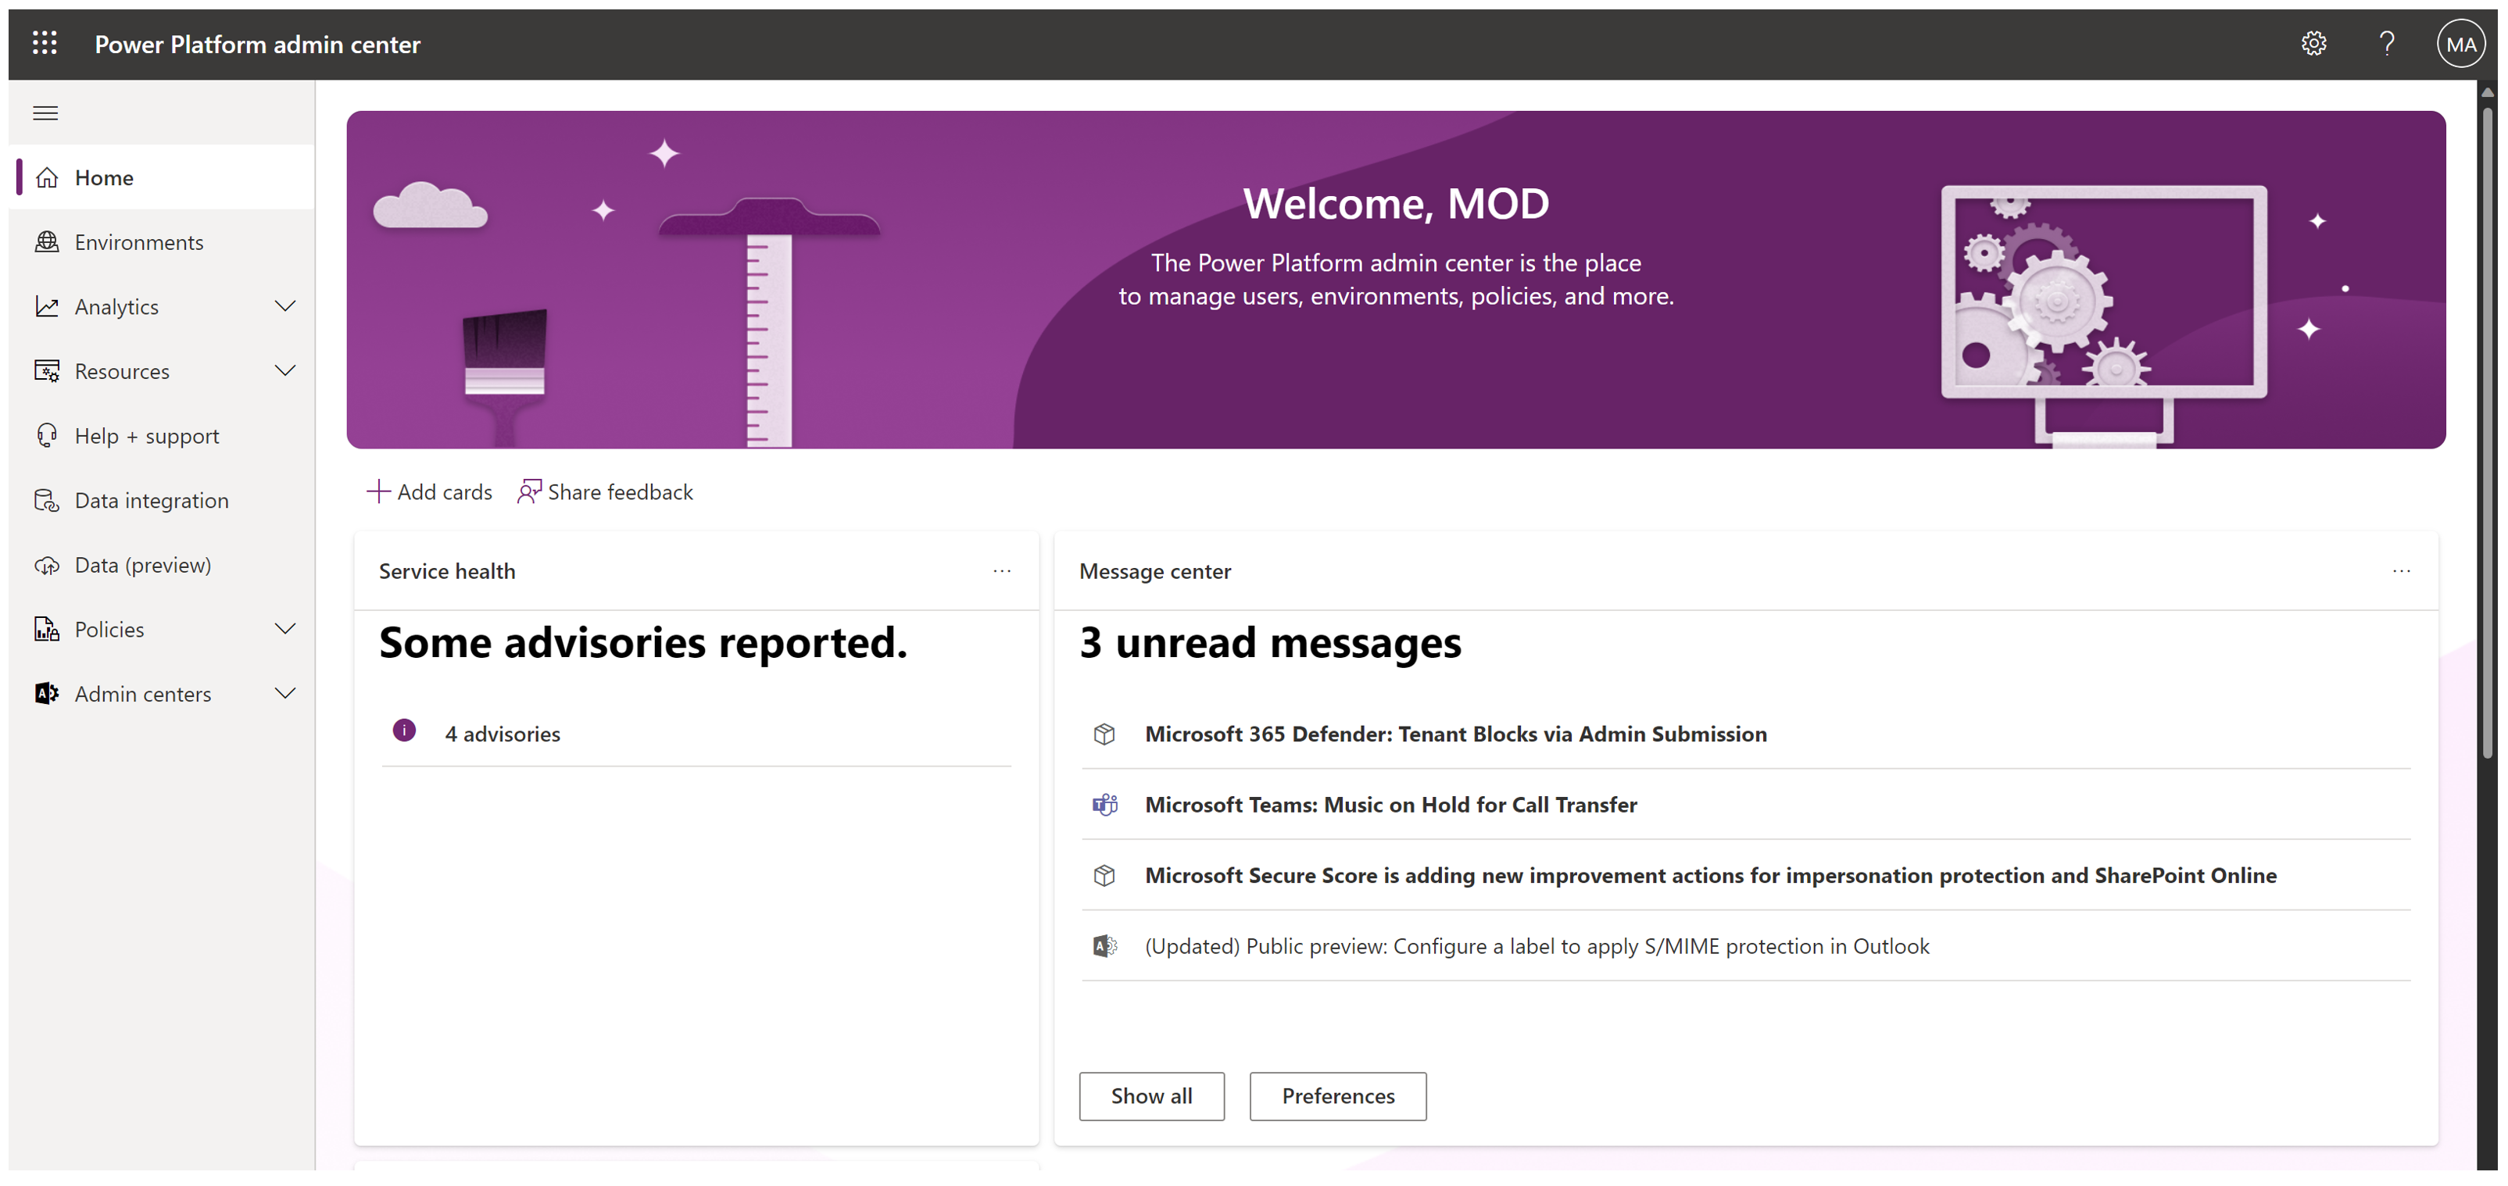The image size is (2508, 1186).
Task: Open the app launcher waffle icon
Action: [x=45, y=44]
